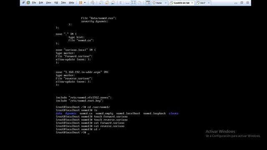The height and width of the screenshot is (150, 267).
Task: Click the terminal cursor at the last prompt
Action: click(88, 133)
